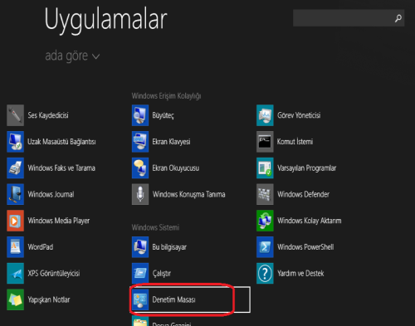Select 'Windows Konuşma Tanıma' text
This screenshot has height=326, width=415.
click(189, 194)
